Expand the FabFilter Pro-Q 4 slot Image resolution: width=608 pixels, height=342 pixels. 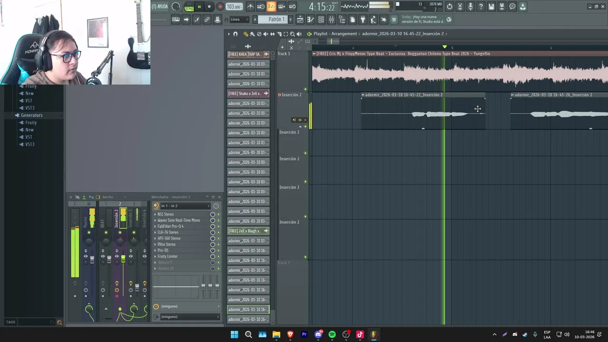(155, 227)
